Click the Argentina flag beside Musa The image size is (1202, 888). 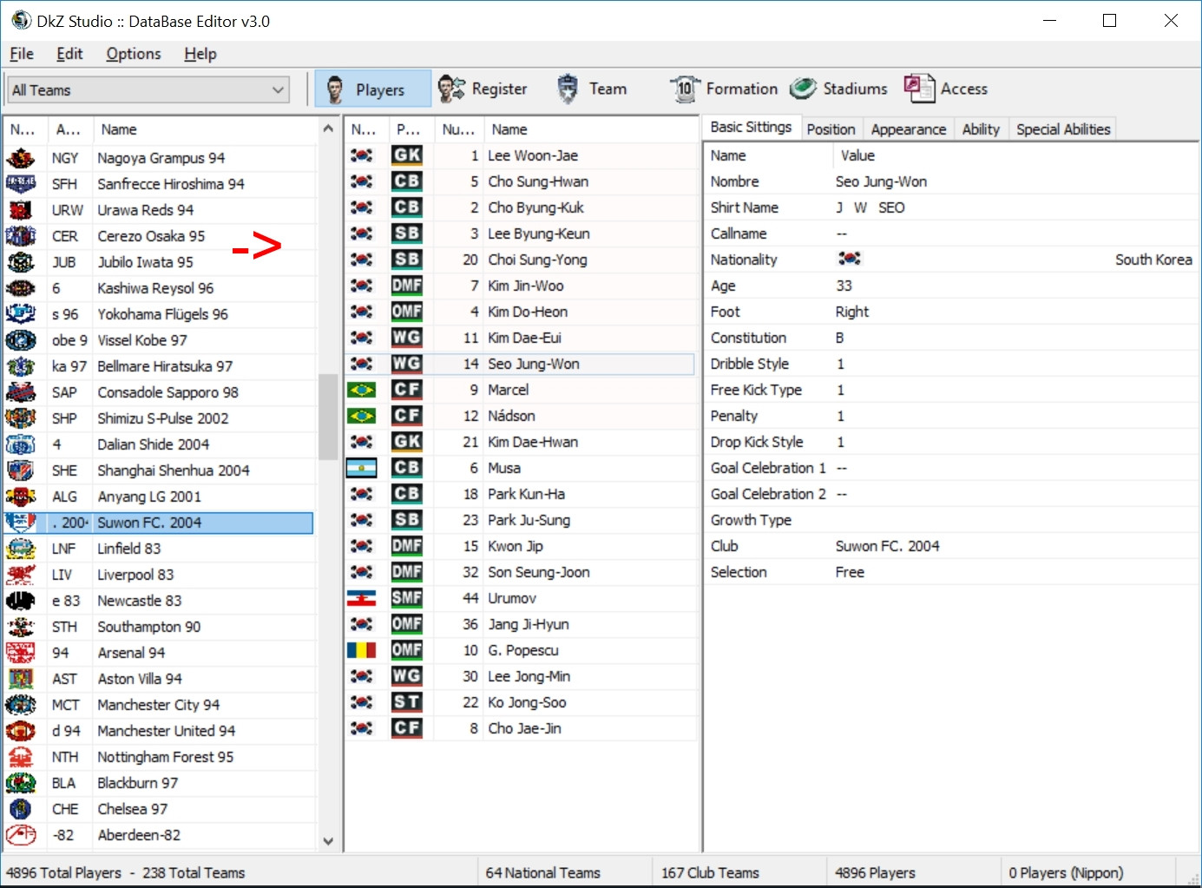pos(362,468)
